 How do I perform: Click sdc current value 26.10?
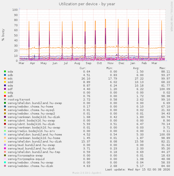[x=86, y=79]
